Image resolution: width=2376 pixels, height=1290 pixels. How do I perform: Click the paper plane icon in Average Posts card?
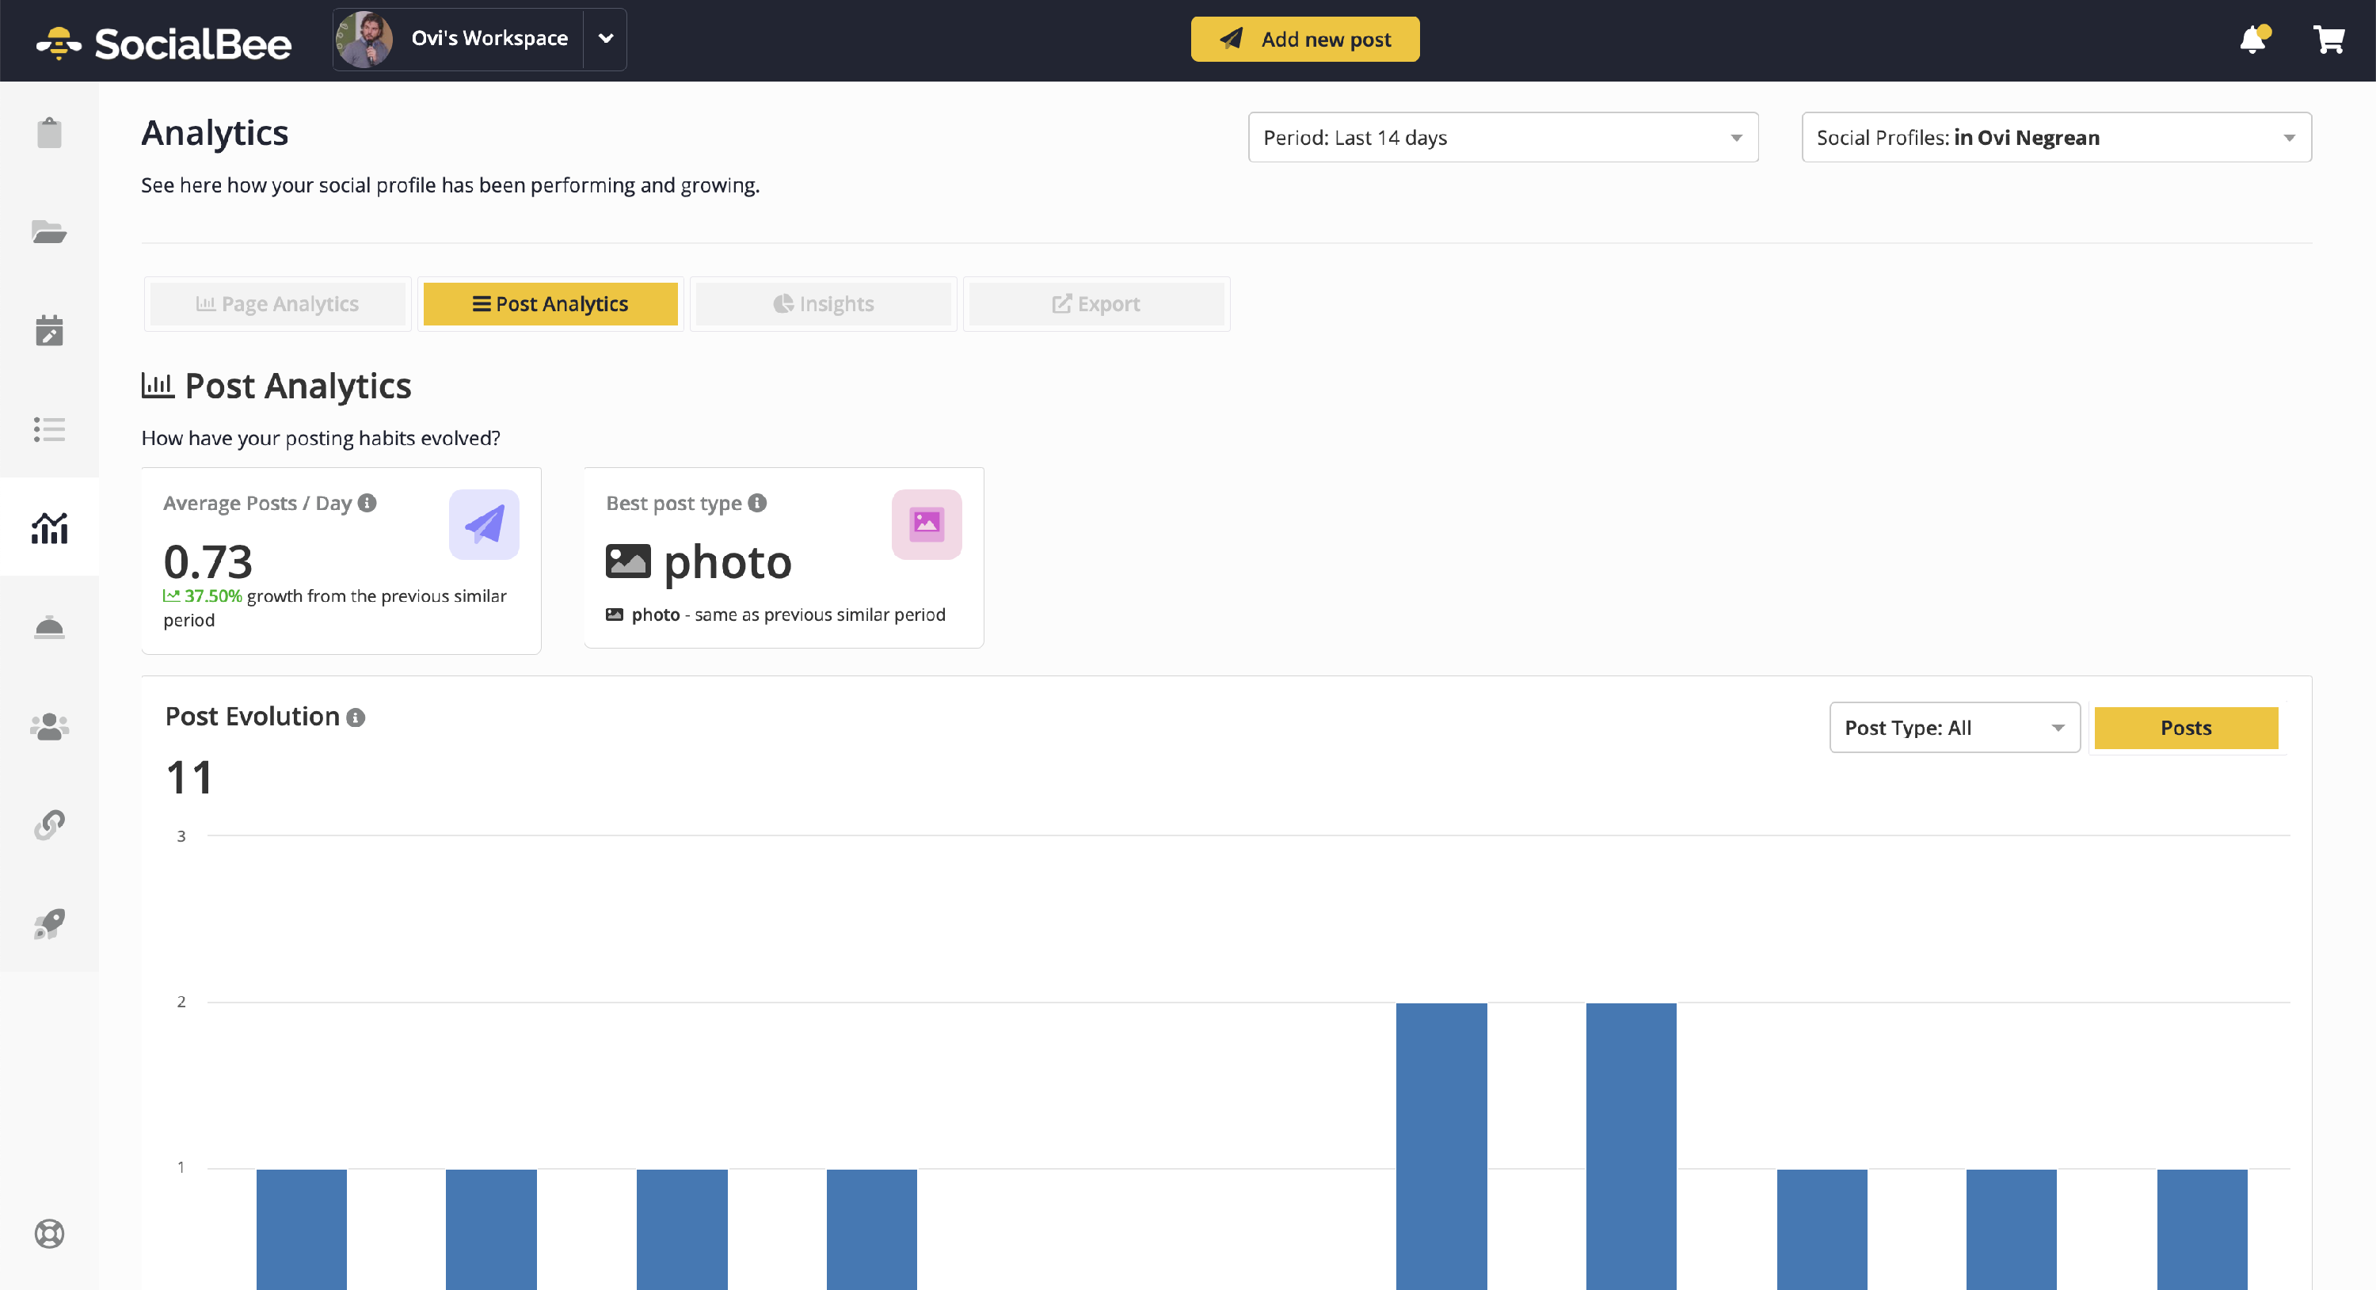pos(483,523)
